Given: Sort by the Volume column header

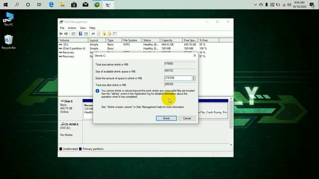Looking at the screenshot, I should (73, 40).
